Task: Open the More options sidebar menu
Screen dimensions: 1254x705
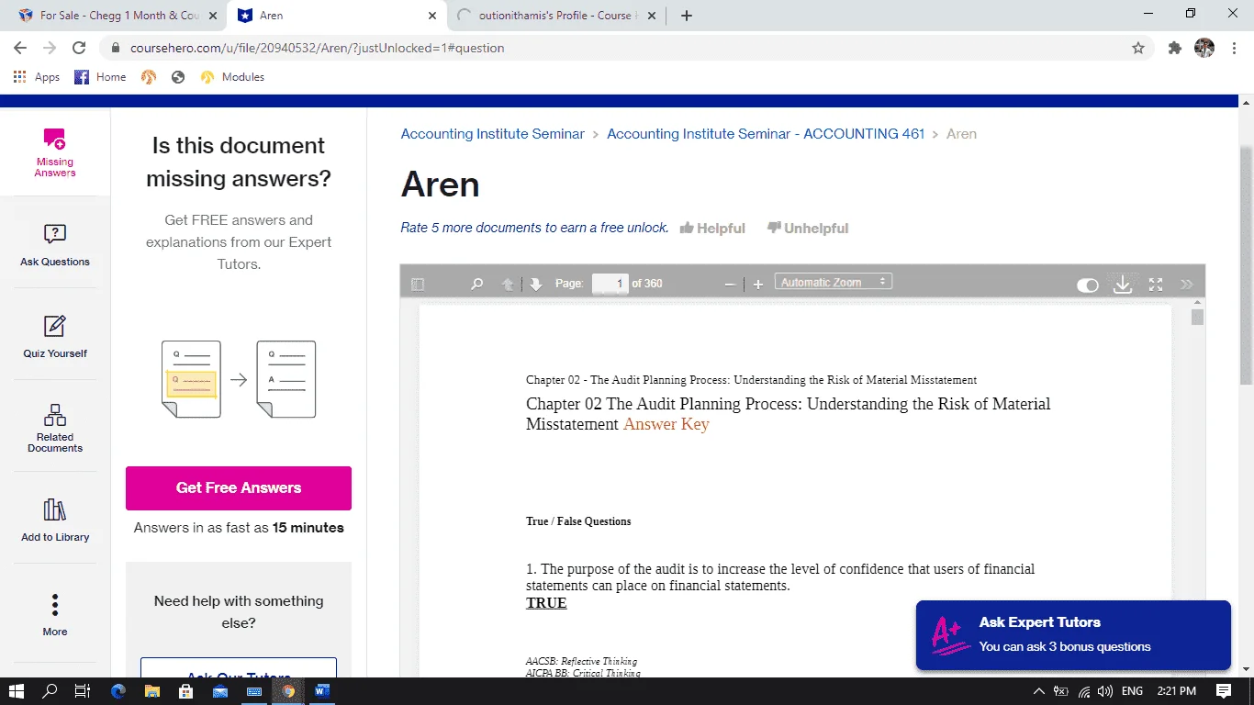Action: coord(55,614)
